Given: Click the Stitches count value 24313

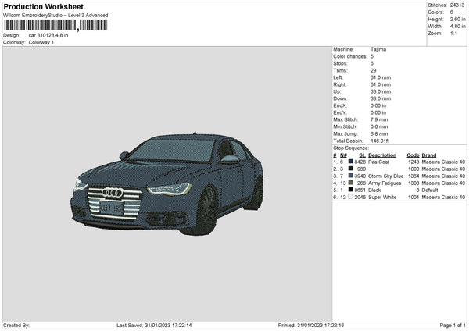Looking at the screenshot, I should (x=457, y=5).
